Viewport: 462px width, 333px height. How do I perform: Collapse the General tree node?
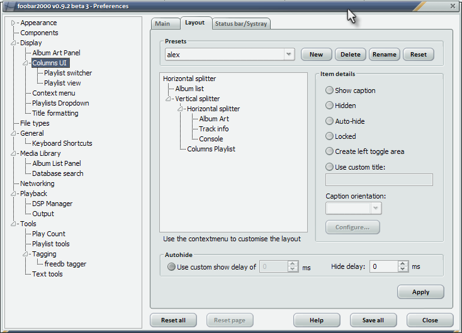[x=13, y=133]
